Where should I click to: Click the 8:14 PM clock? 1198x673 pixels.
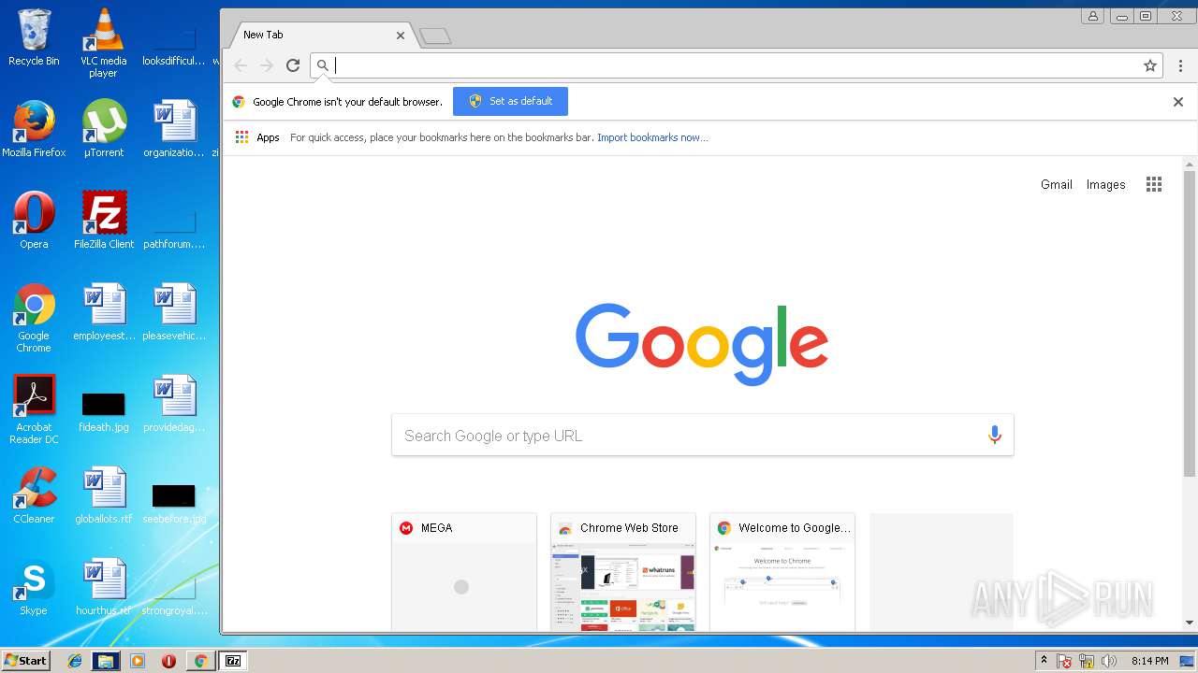(1149, 661)
